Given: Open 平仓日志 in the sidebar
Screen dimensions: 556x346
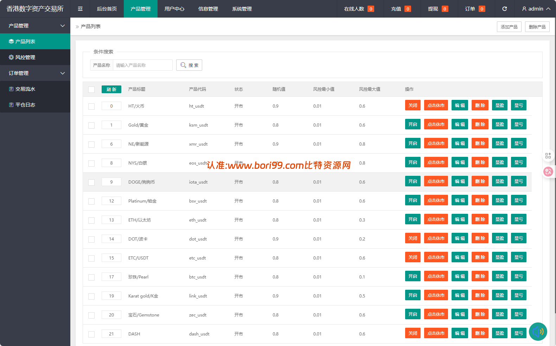Looking at the screenshot, I should click(35, 105).
